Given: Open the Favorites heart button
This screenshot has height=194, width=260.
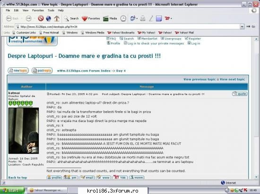Looking at the screenshot, I should [x=91, y=18].
